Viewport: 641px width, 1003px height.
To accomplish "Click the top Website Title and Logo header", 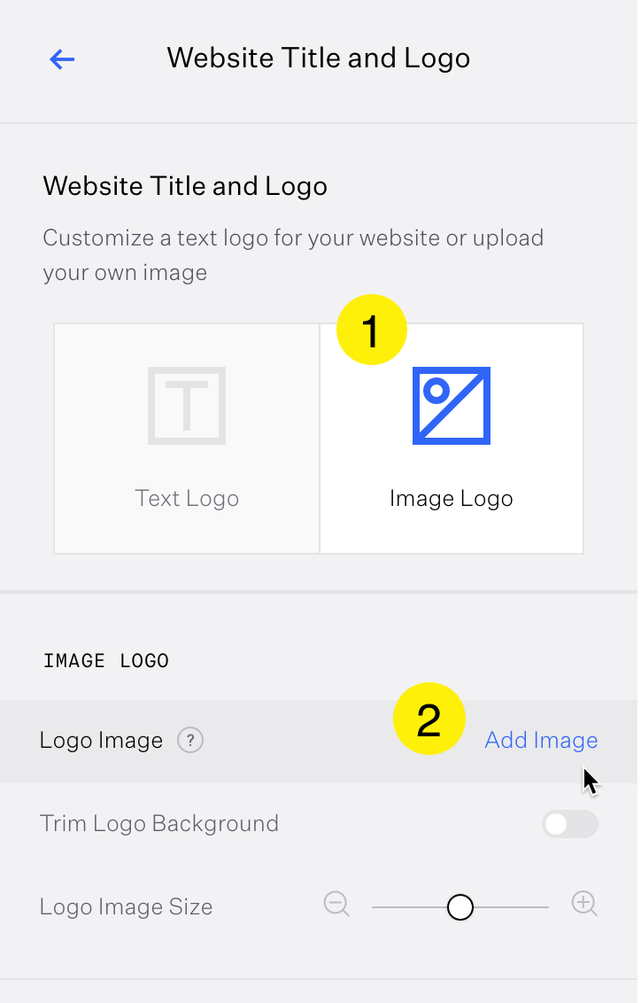I will (318, 58).
